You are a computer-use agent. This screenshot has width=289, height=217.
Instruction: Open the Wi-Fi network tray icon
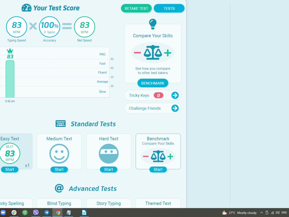coord(273,213)
